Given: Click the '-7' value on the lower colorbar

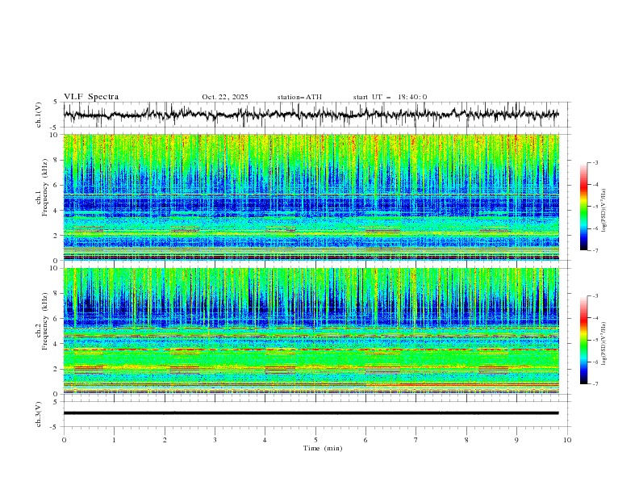Looking at the screenshot, I should tap(595, 384).
